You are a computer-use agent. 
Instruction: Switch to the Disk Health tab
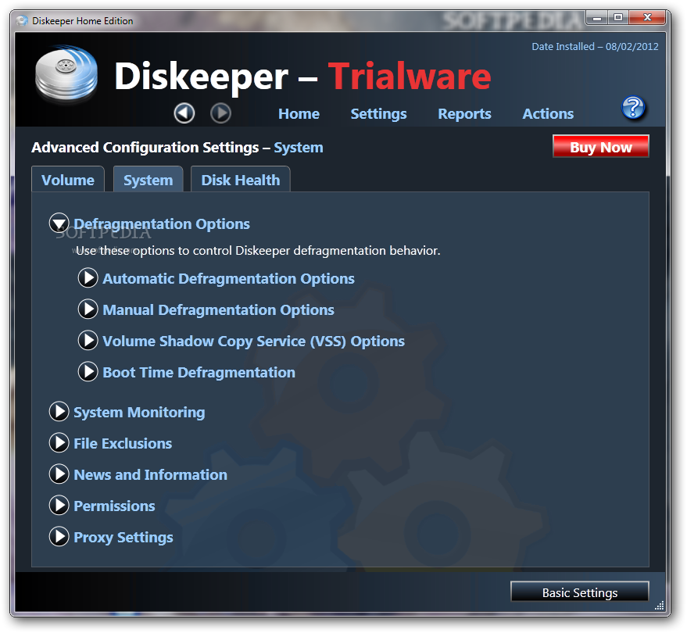point(241,180)
